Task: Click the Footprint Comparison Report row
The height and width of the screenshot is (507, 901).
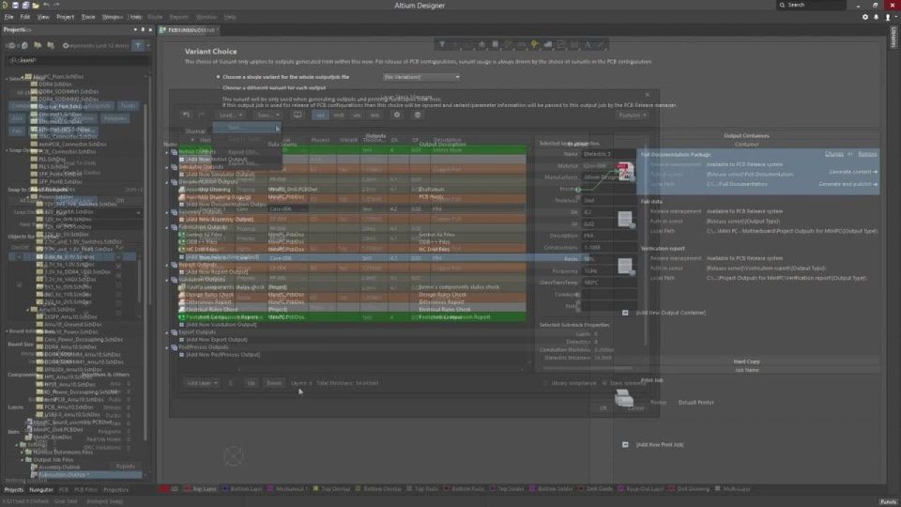Action: coord(352,316)
